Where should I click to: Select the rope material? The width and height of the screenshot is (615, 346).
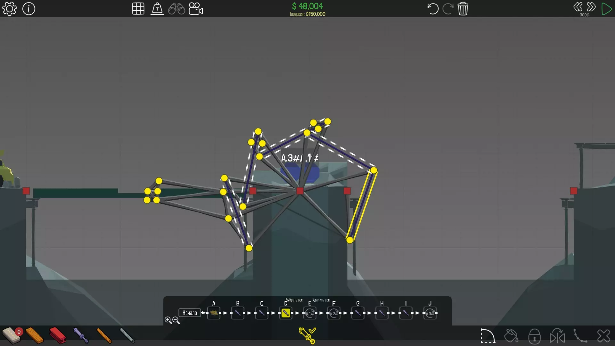pos(104,335)
